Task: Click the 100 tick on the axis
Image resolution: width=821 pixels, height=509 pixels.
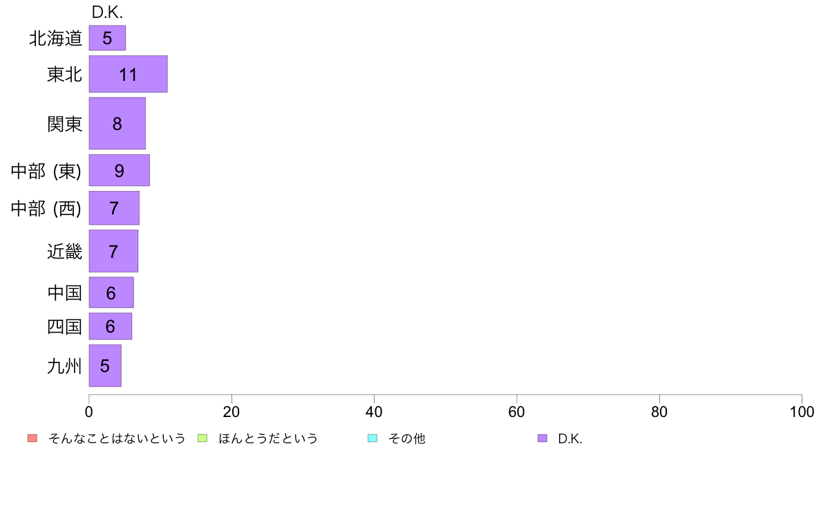Action: [x=802, y=411]
